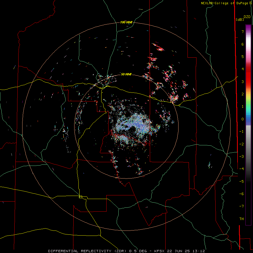Screen dimensions: 253x253
Task: Click the -1 value on color scale
Action: coord(241,132)
